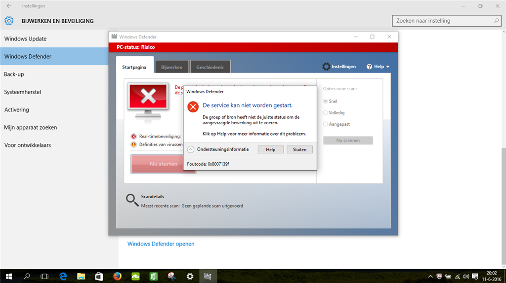Click the red PC status monitor image
This screenshot has height=283, width=506.
pyautogui.click(x=148, y=103)
